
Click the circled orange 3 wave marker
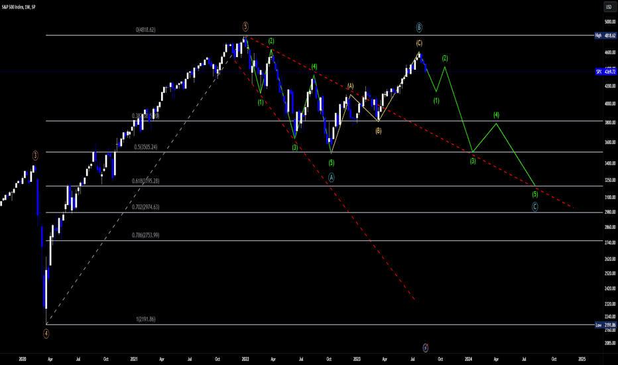tap(35, 155)
